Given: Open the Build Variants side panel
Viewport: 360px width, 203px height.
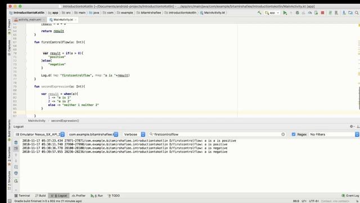Looking at the screenshot, I should (9, 130).
